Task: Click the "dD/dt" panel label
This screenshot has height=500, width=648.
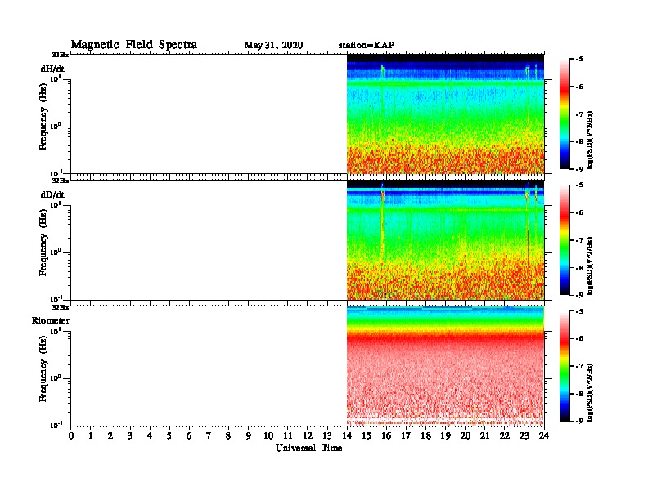Action: coord(52,194)
